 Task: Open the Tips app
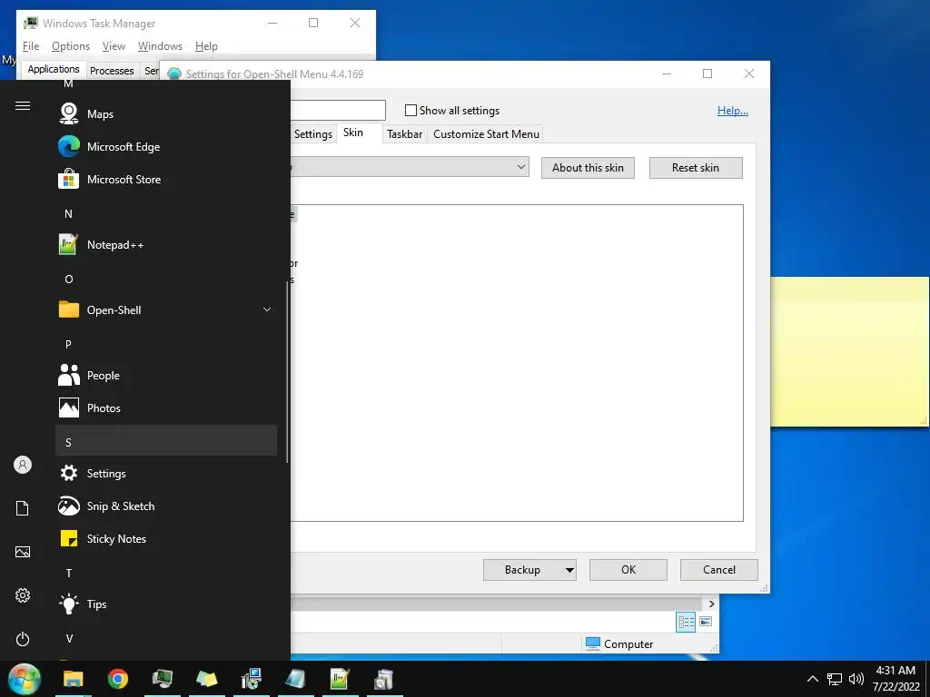166,604
